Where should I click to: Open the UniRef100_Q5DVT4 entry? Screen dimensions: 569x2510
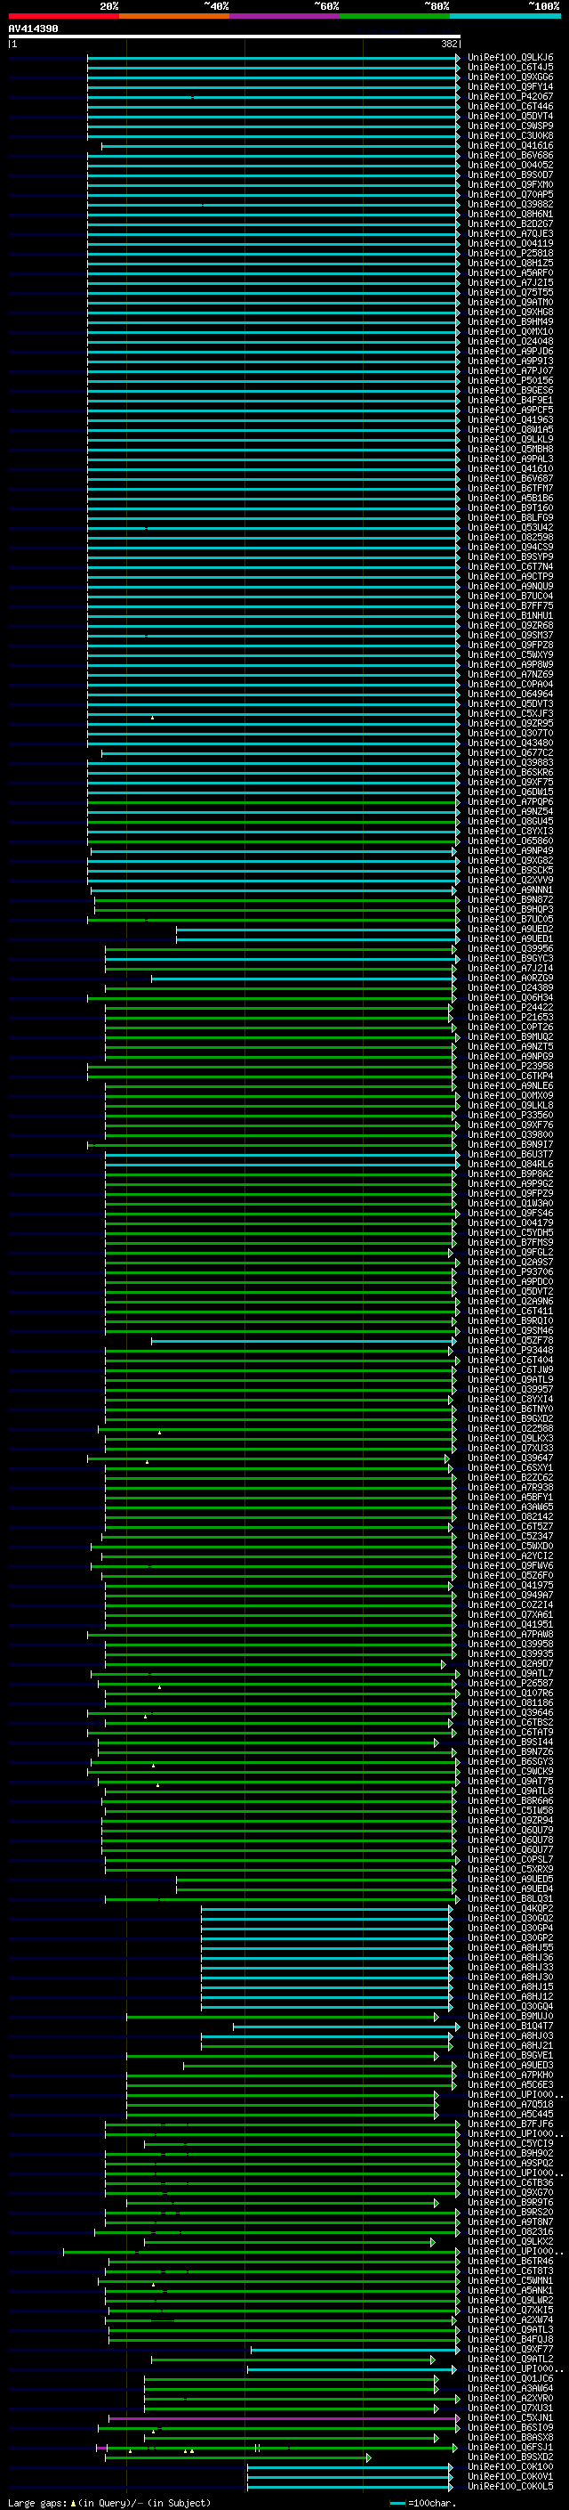(510, 116)
